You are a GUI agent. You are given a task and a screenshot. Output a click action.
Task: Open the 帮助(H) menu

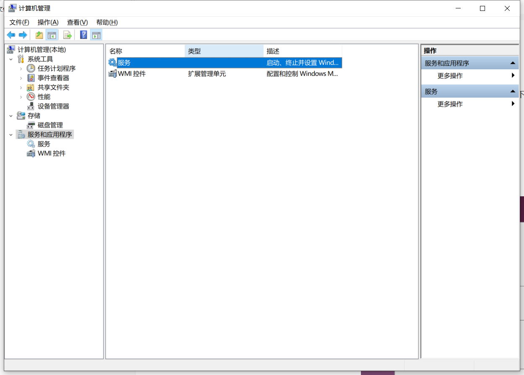pyautogui.click(x=107, y=22)
